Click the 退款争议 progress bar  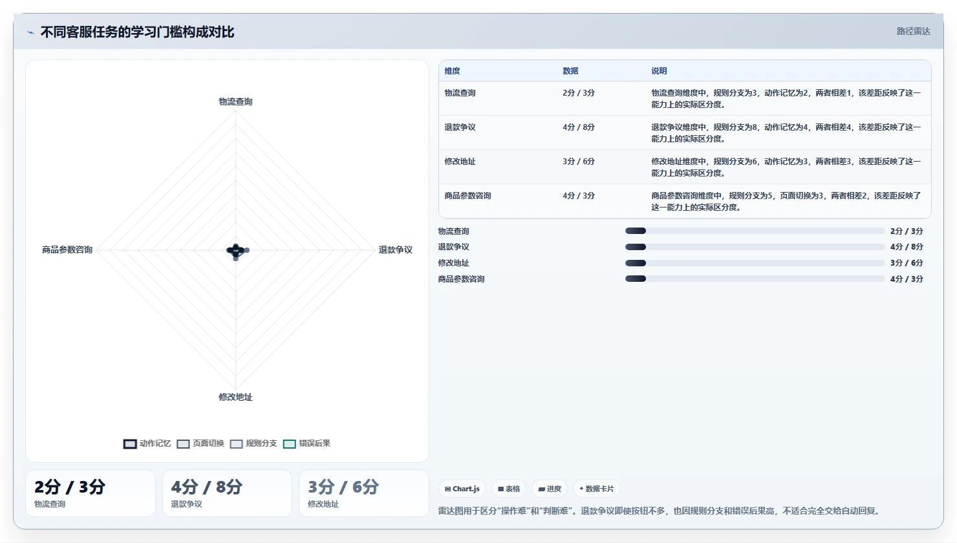755,247
